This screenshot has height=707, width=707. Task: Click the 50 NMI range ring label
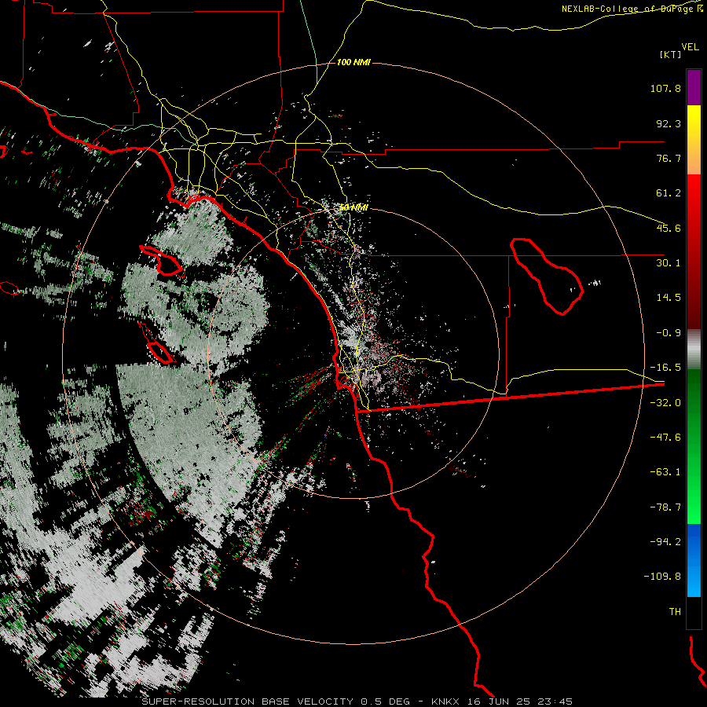(353, 207)
